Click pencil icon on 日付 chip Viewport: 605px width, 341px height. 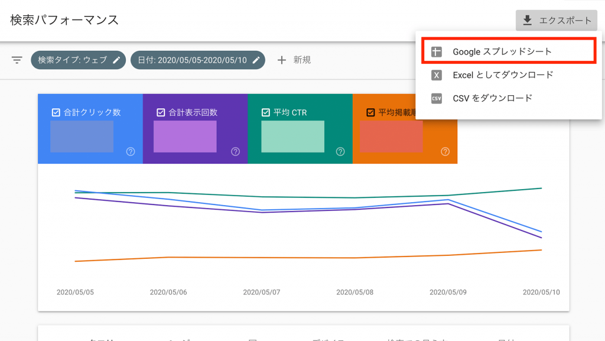point(256,60)
